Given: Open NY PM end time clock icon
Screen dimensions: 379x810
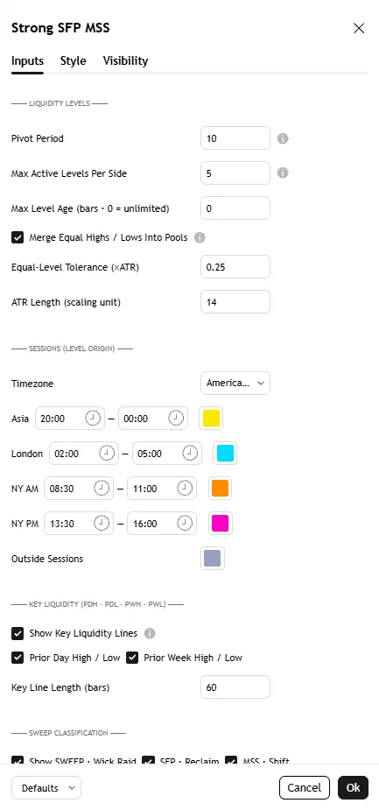Looking at the screenshot, I should [185, 524].
